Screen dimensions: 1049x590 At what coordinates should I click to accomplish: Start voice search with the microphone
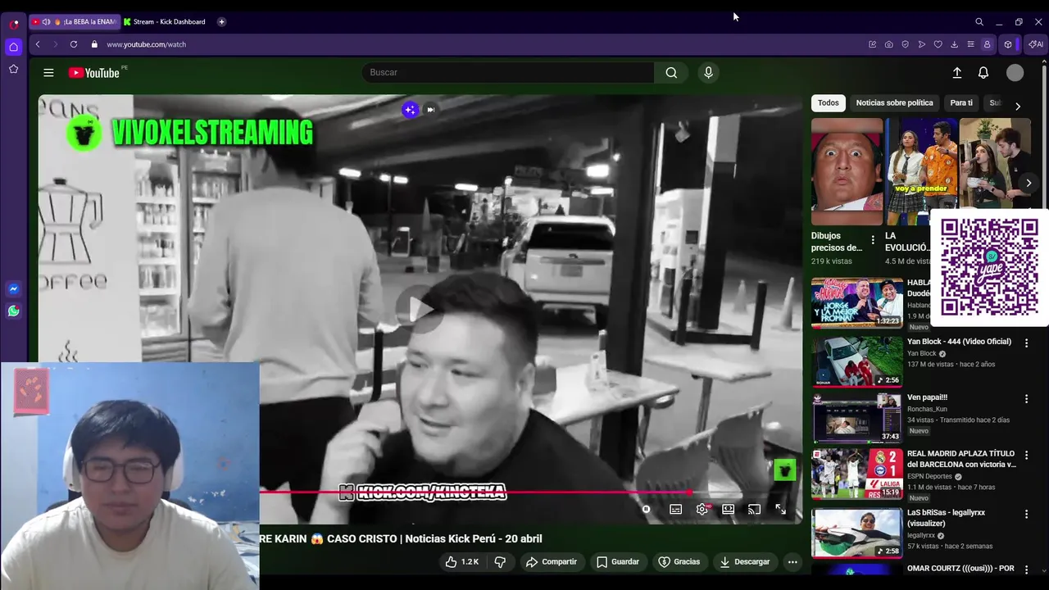[709, 73]
